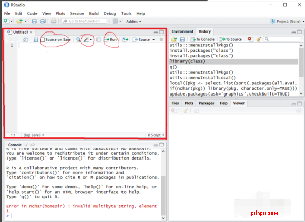The height and width of the screenshot is (222, 305).
Task: Switch to the Files tab
Action: click(x=175, y=103)
